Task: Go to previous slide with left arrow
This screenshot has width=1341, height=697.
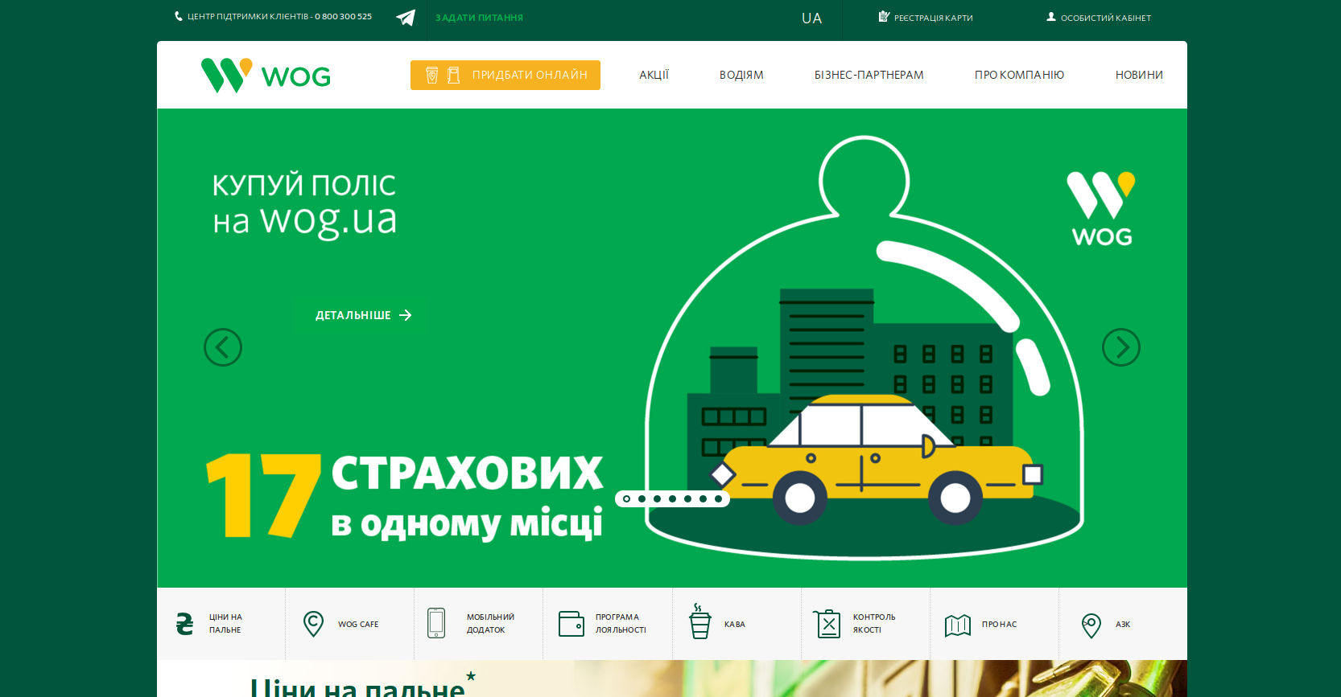Action: (x=223, y=347)
